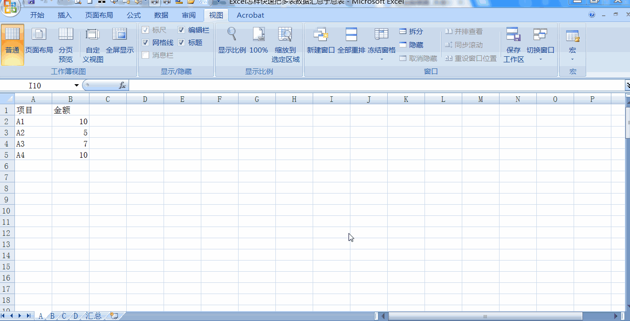
Task: Select column M header
Action: point(480,99)
